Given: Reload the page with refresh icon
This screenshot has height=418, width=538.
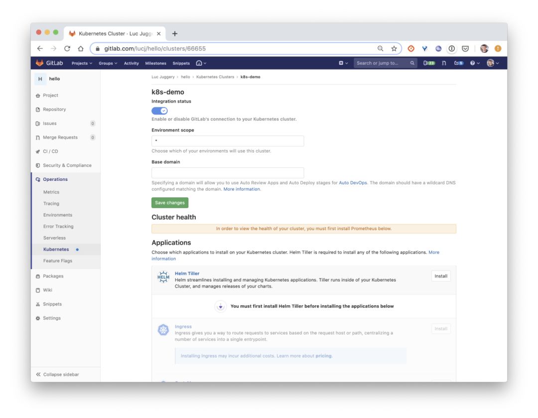Looking at the screenshot, I should (x=67, y=48).
